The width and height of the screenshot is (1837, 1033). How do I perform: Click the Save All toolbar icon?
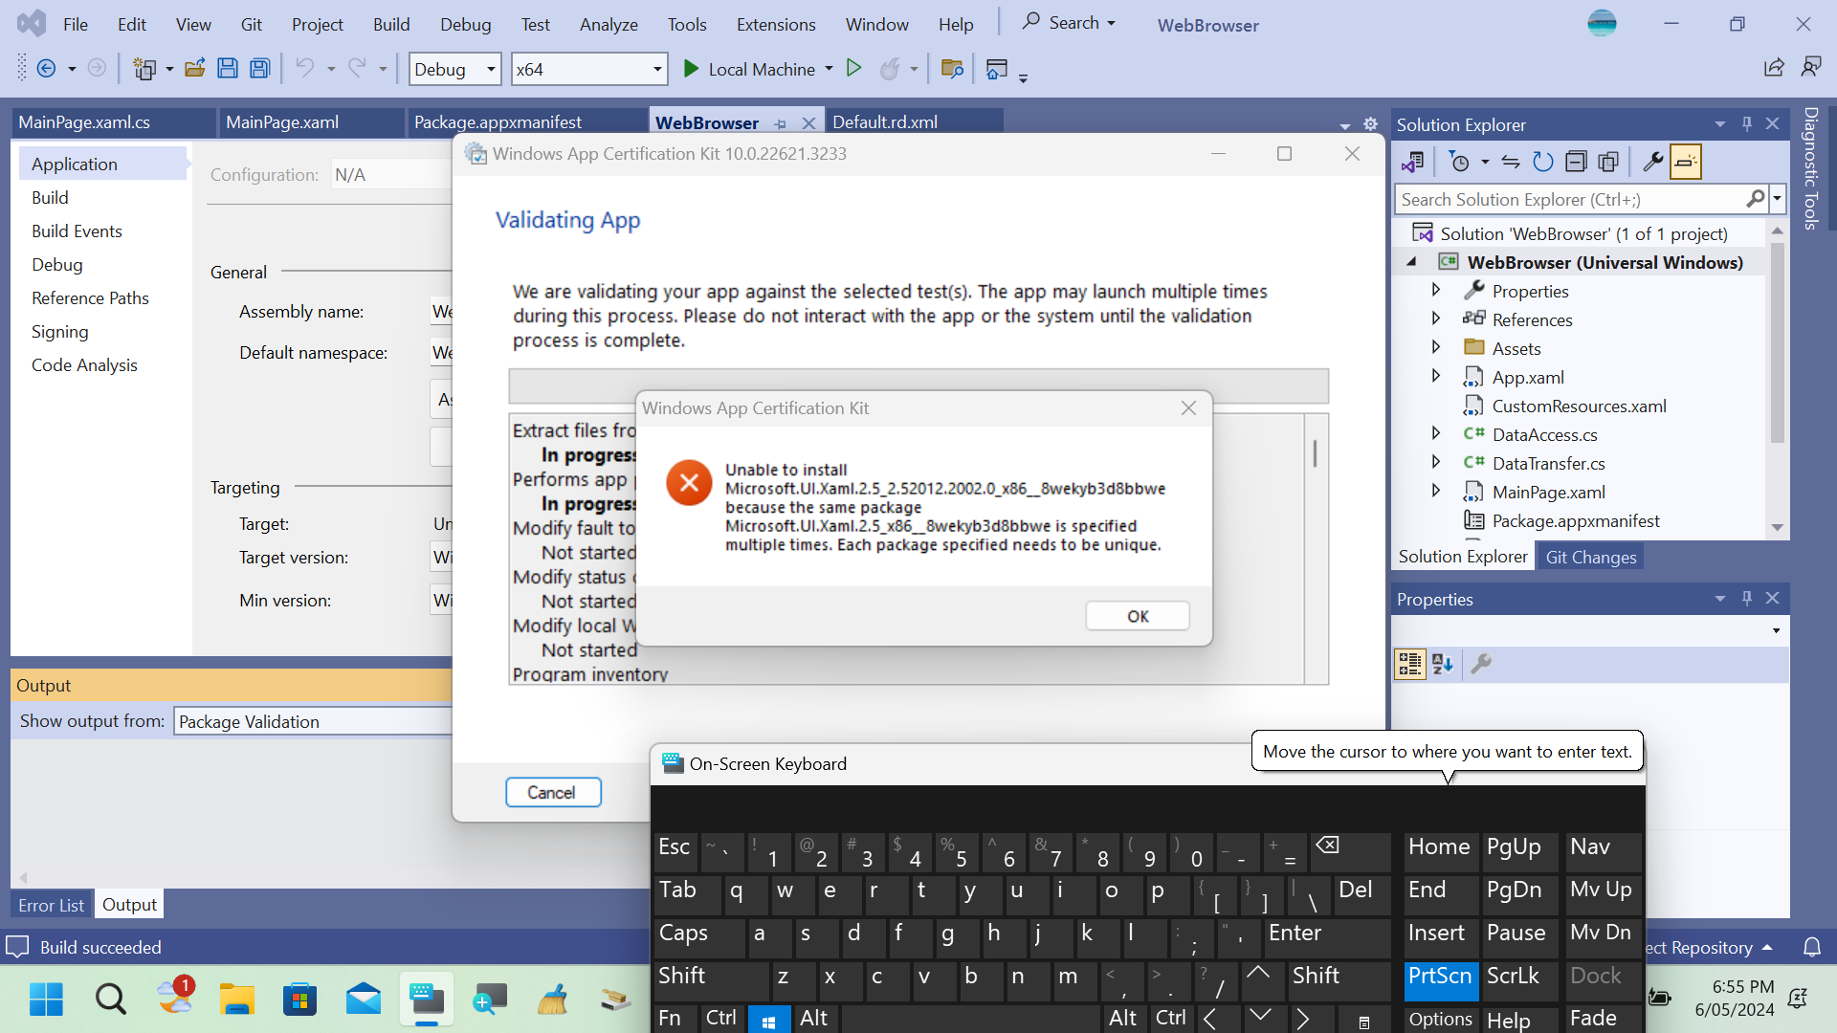click(x=259, y=68)
